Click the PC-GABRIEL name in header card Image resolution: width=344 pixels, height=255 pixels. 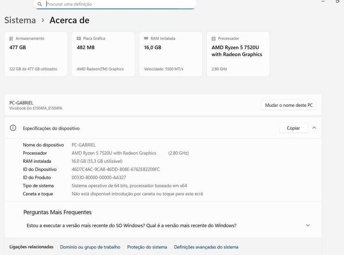coord(21,103)
